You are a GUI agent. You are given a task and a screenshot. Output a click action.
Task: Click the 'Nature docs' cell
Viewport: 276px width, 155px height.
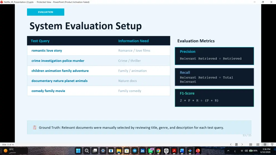point(128,81)
